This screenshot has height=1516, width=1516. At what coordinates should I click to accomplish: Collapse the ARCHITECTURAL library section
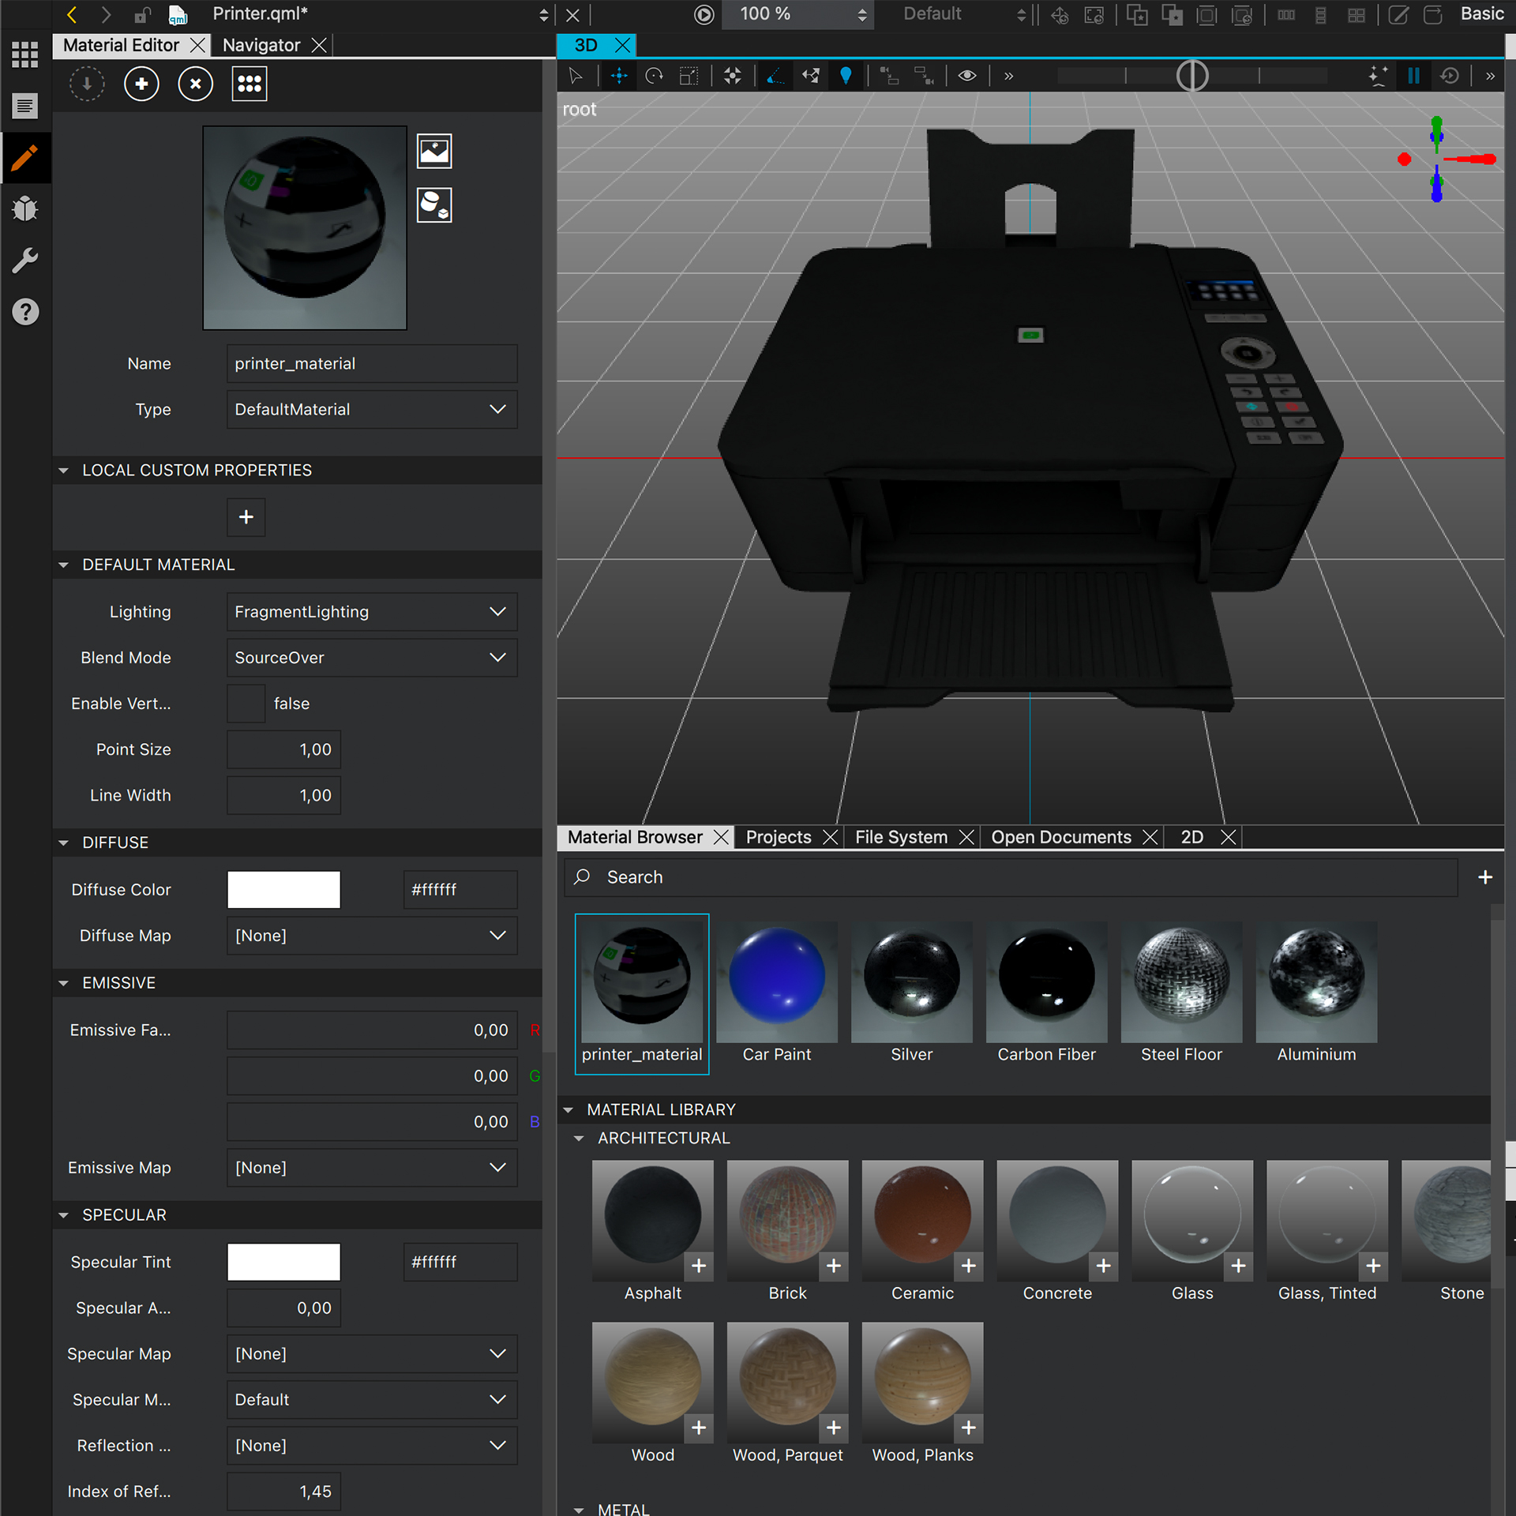579,1138
